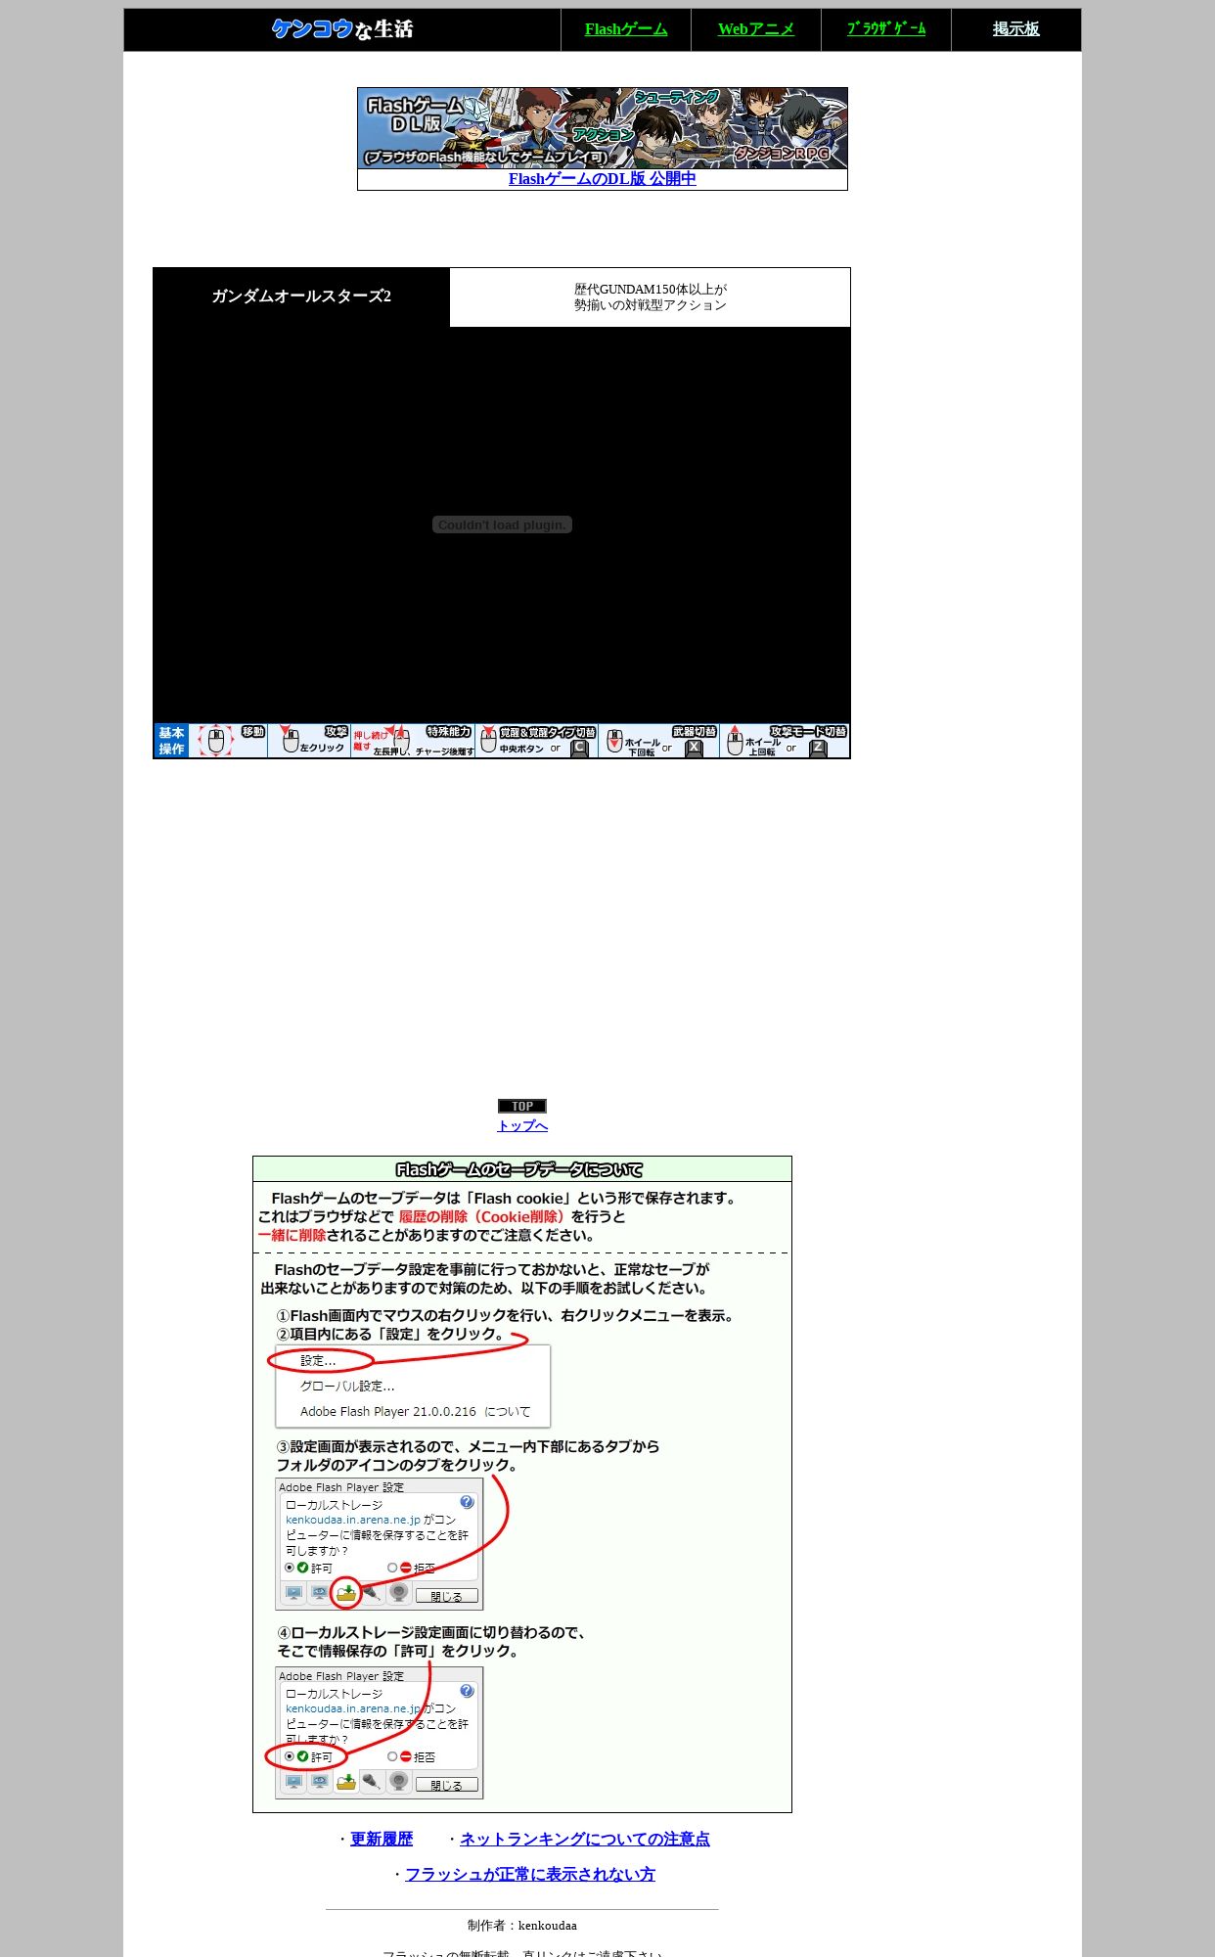The image size is (1215, 1957).
Task: Select 許可 radio in step ③ dialog
Action: point(290,1568)
